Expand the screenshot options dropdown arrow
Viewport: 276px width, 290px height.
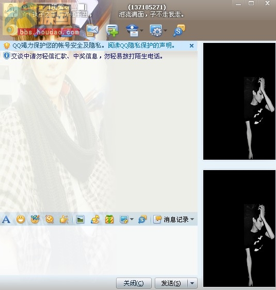click(132, 219)
